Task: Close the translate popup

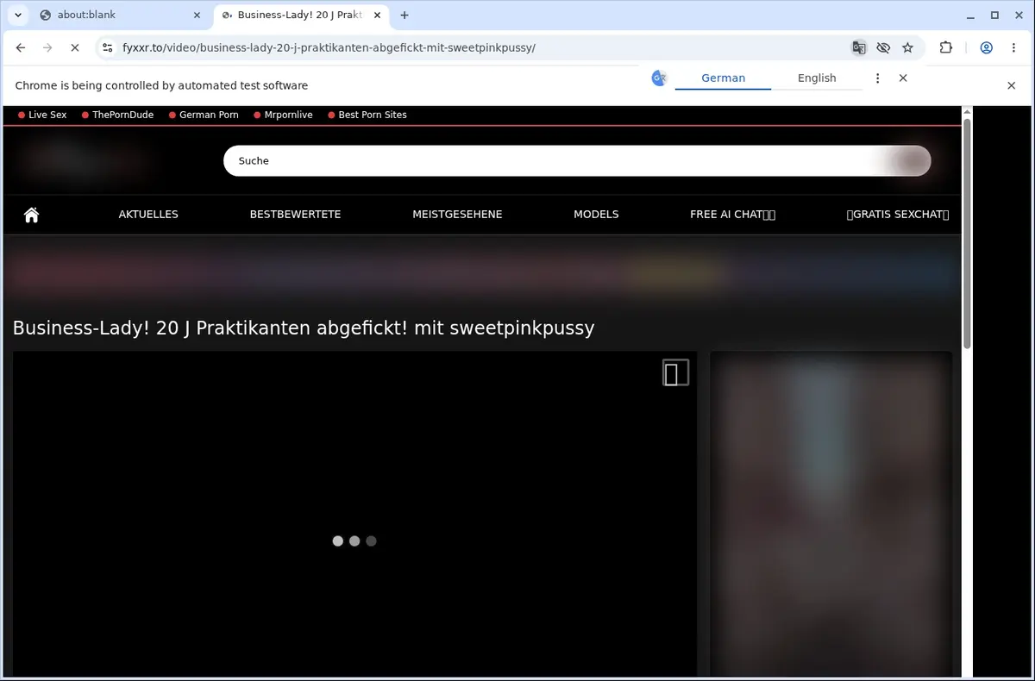Action: pyautogui.click(x=903, y=78)
